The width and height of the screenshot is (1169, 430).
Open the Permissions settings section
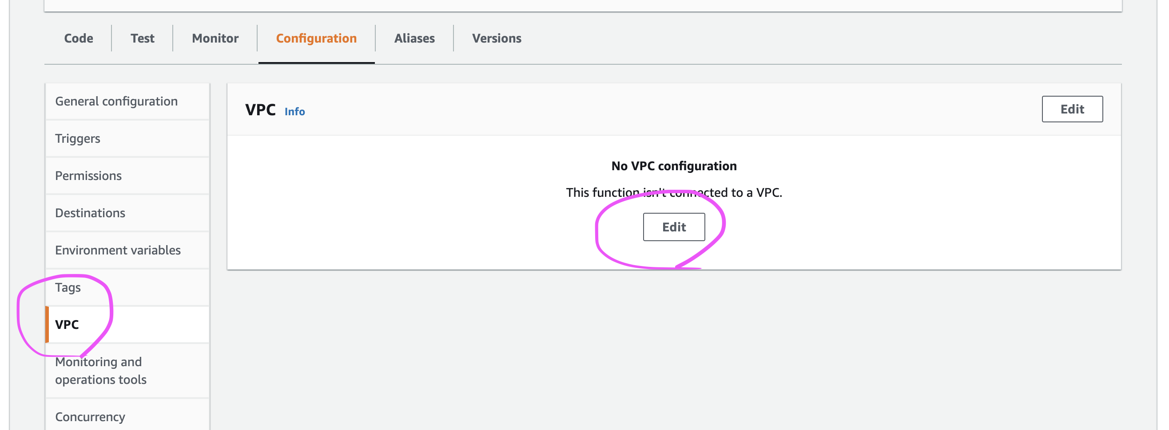[88, 176]
